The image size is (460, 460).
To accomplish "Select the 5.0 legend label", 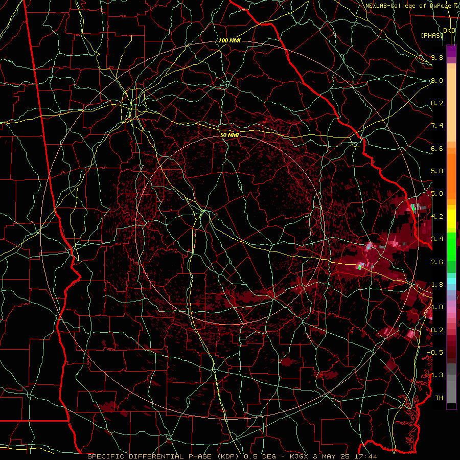I will (437, 194).
